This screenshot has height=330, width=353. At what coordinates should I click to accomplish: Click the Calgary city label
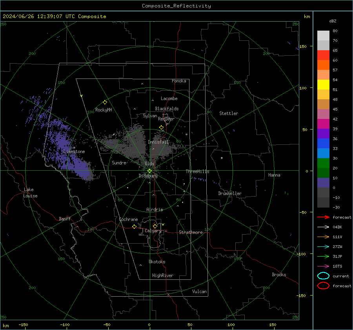pos(153,231)
